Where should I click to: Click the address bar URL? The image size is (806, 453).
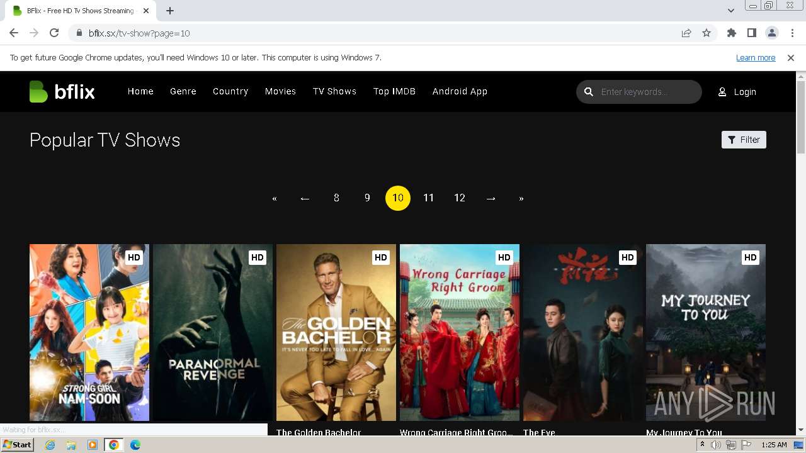pyautogui.click(x=139, y=33)
